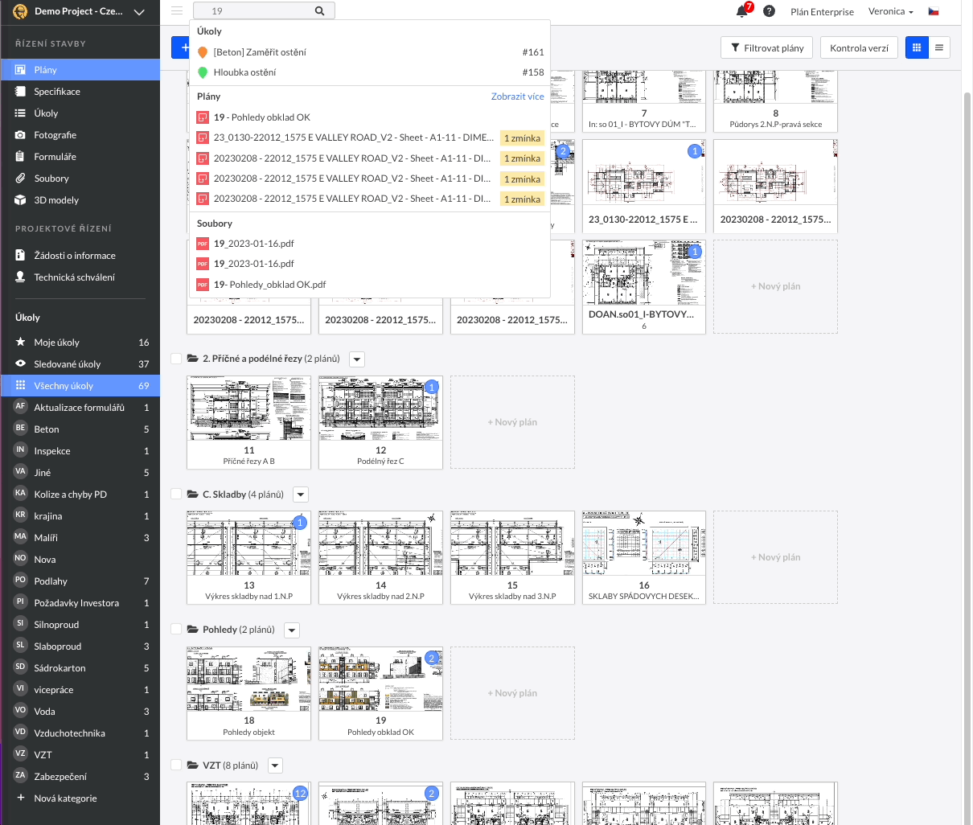This screenshot has height=825, width=973.
Task: Select the Zabezpečení task category
Action: point(80,777)
